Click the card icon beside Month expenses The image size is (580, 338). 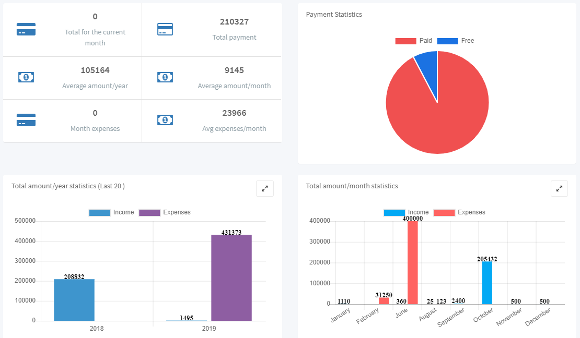point(26,120)
